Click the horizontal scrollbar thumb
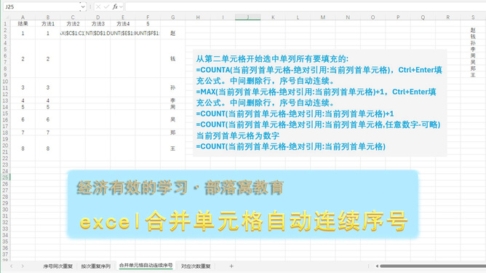The width and height of the screenshot is (486, 273). (433, 266)
